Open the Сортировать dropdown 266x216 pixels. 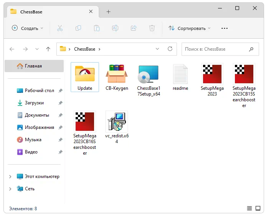pos(190,28)
